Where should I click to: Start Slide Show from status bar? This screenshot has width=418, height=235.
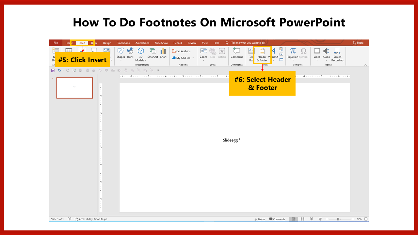[320, 219]
